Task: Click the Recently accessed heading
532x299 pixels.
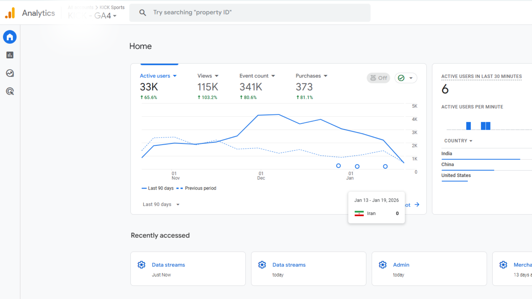Action: pyautogui.click(x=160, y=235)
